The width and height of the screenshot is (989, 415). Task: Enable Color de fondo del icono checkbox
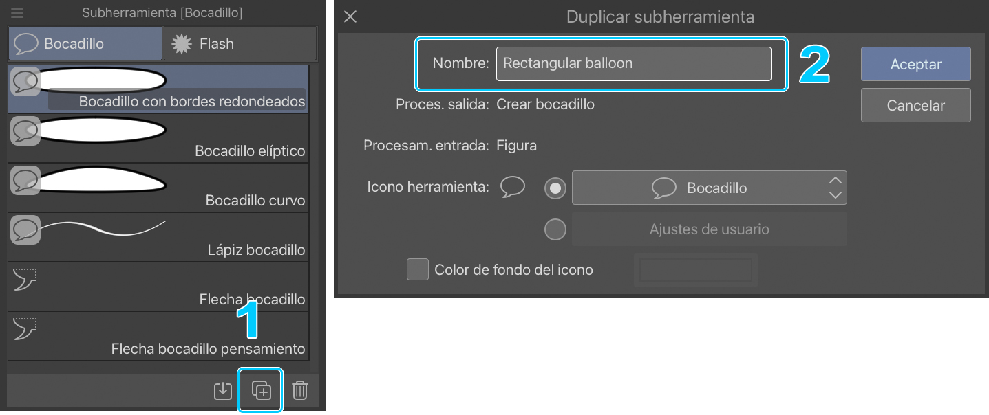tap(417, 269)
